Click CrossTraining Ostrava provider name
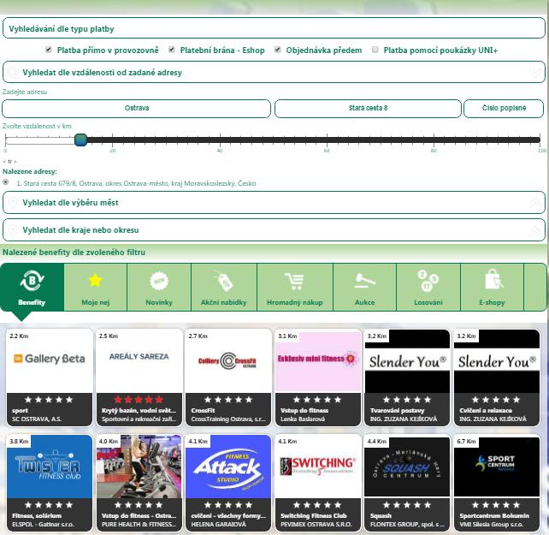This screenshot has height=535, width=549. (228, 419)
